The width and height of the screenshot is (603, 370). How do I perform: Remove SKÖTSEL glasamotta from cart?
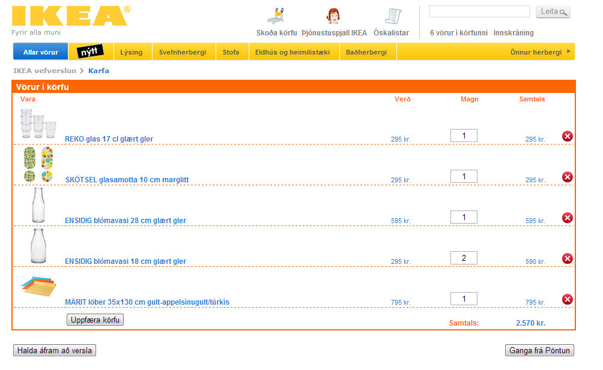click(567, 177)
